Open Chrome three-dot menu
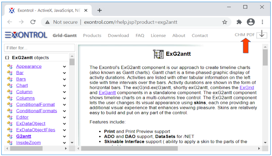 262,22
